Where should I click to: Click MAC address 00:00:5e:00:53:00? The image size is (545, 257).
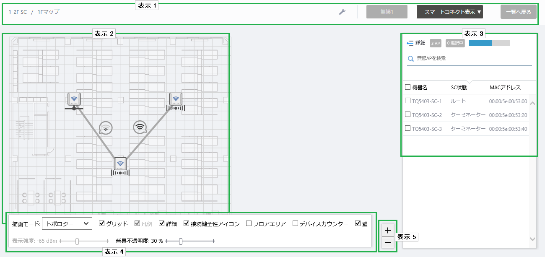[508, 101]
